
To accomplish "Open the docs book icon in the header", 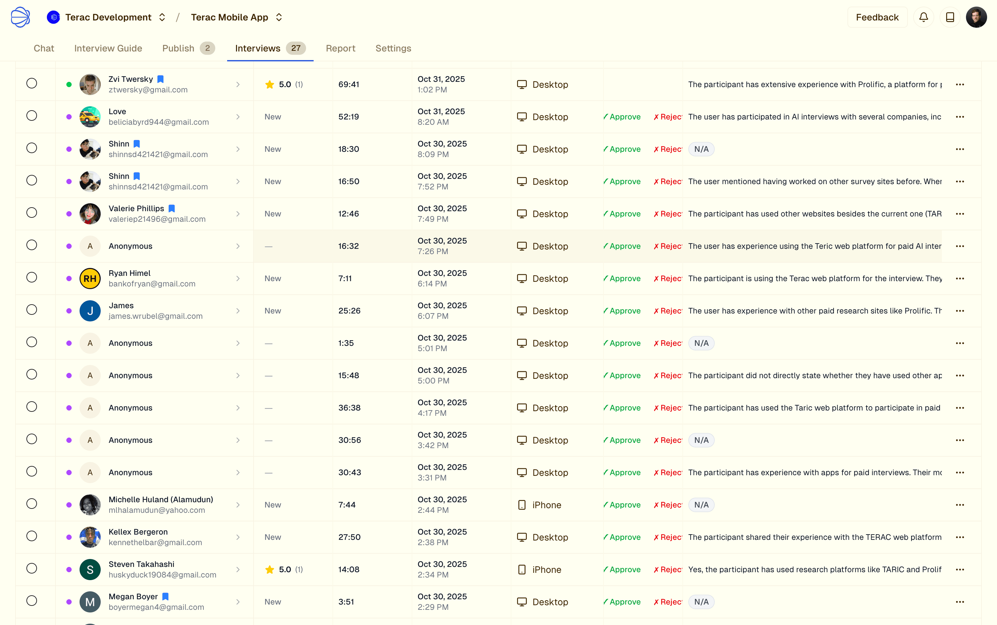I will [950, 17].
